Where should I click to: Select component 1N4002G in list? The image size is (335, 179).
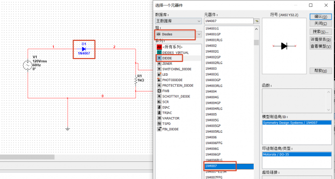coord(212,52)
